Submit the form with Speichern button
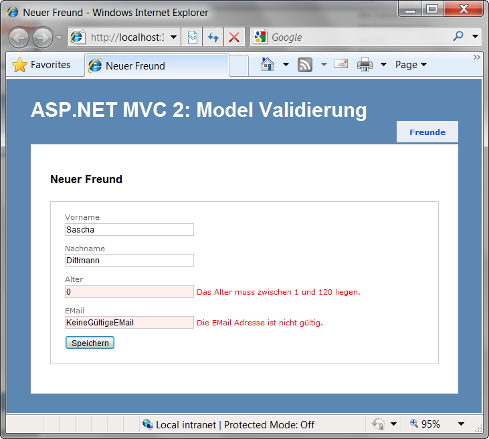The height and width of the screenshot is (439, 489). pyautogui.click(x=90, y=343)
